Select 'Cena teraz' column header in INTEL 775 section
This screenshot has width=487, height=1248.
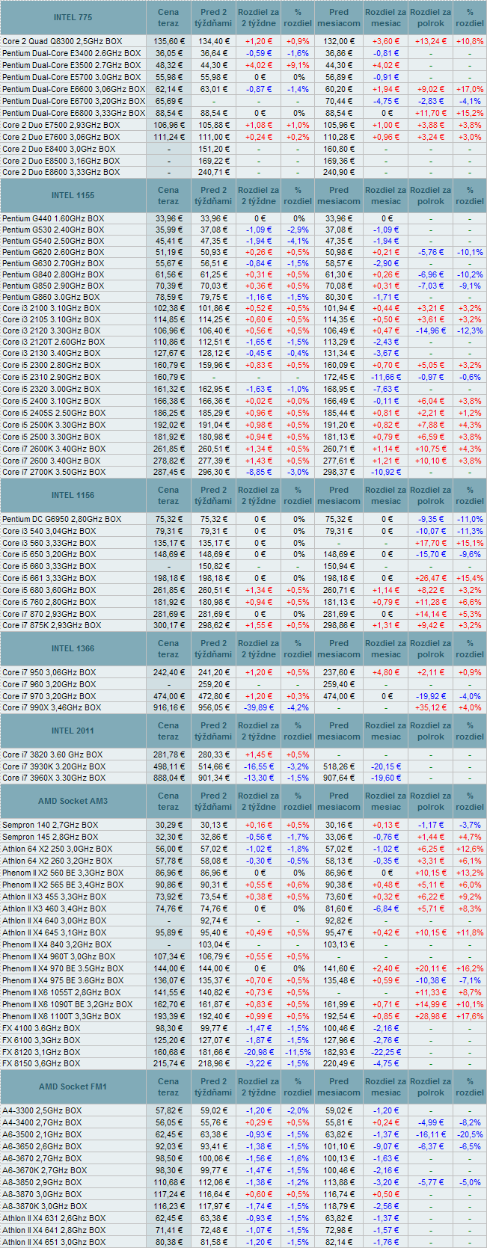(168, 17)
